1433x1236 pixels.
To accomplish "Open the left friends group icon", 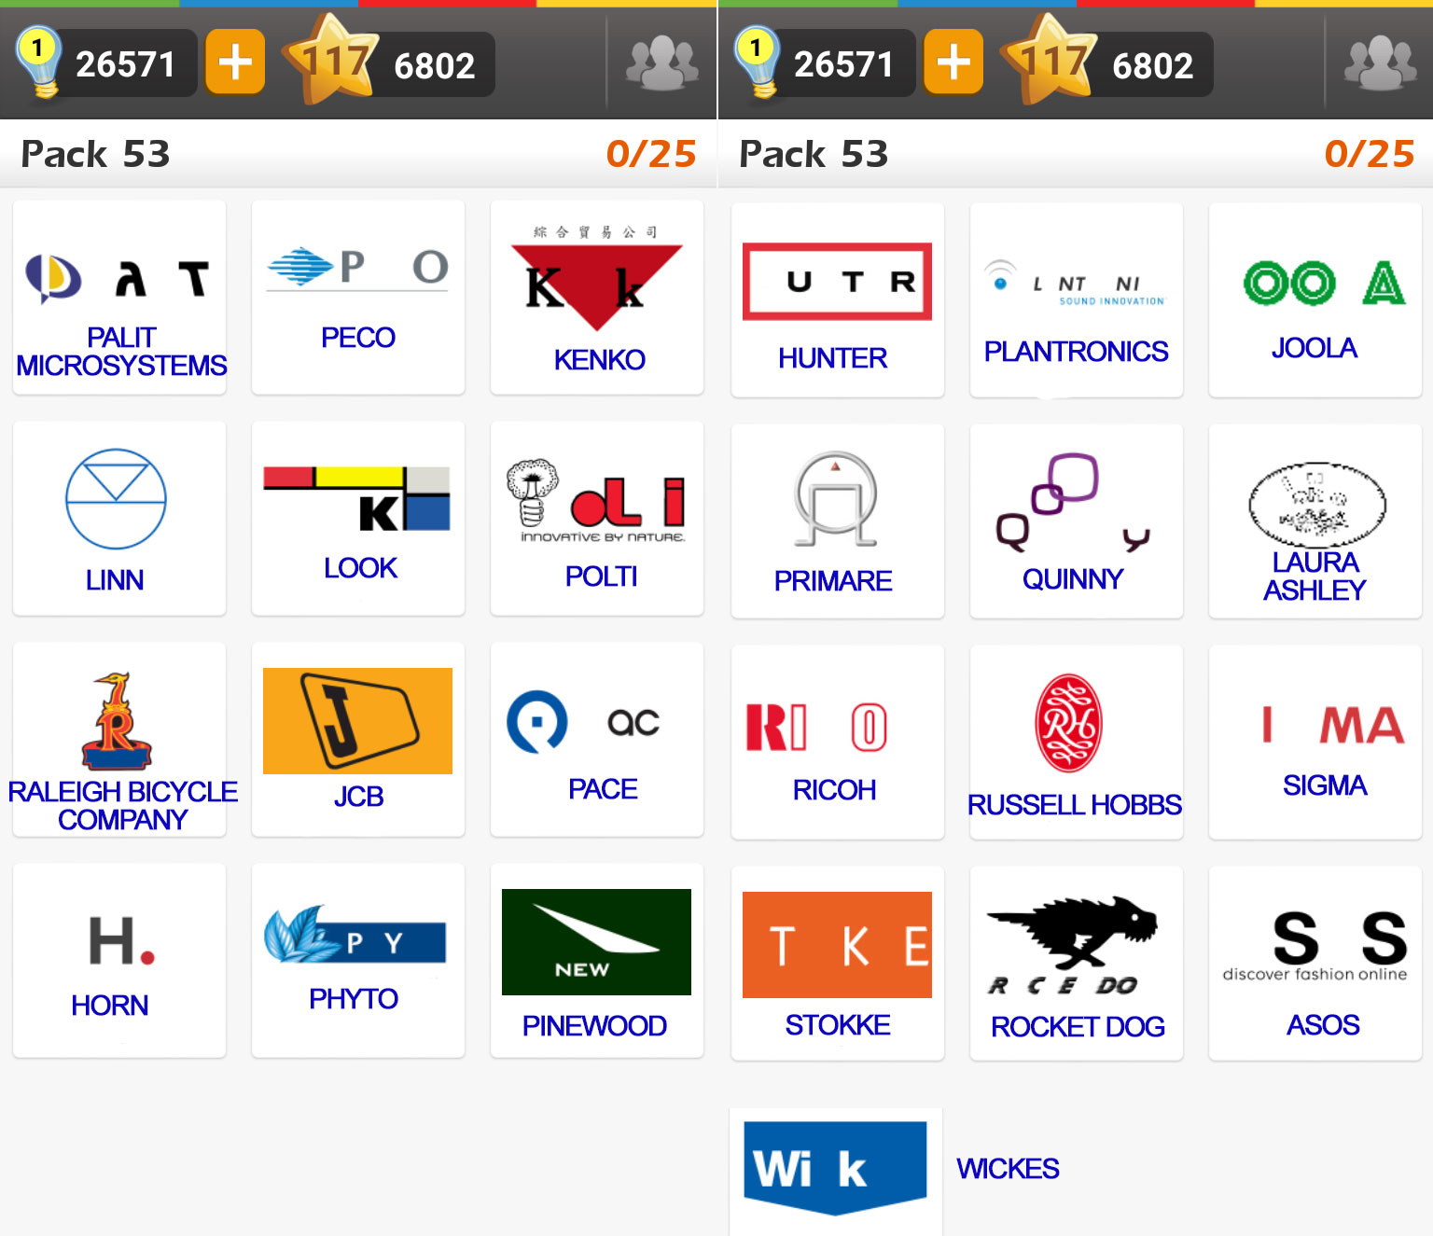I will point(662,62).
